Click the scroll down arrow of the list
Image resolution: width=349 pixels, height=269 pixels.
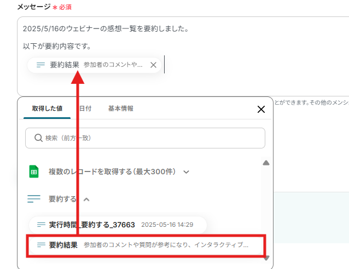[x=266, y=258]
